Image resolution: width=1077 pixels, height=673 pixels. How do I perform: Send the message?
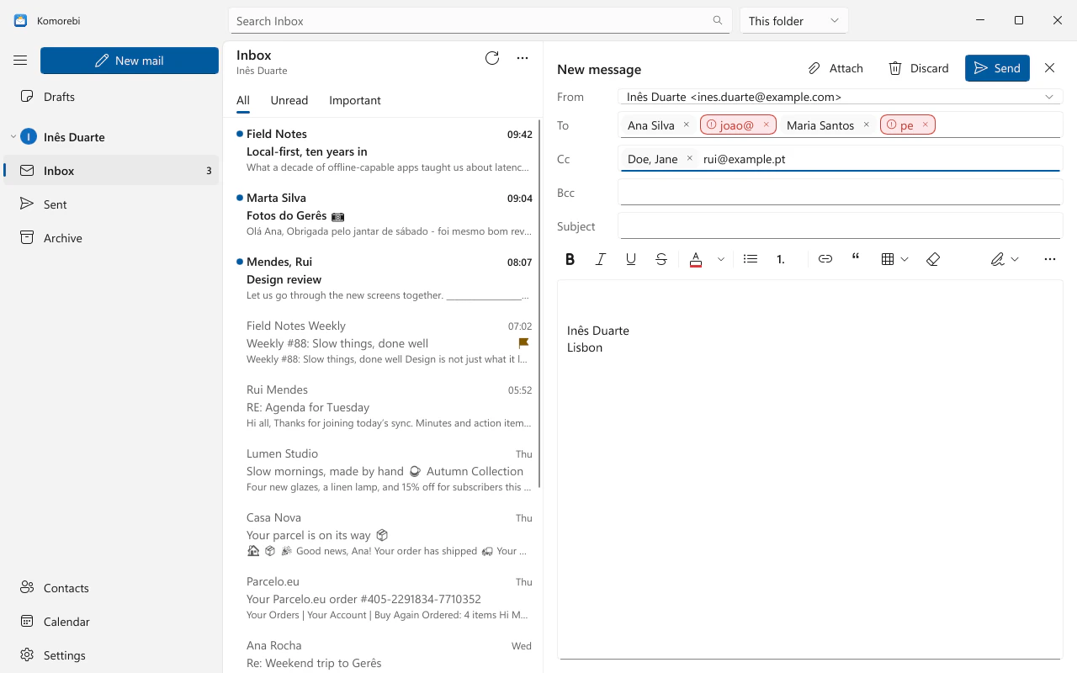pos(997,68)
